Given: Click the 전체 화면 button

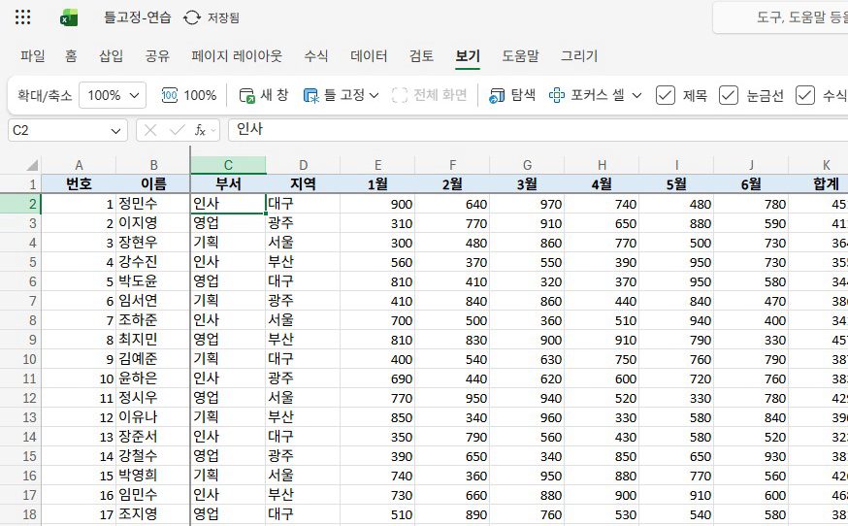Looking at the screenshot, I should pyautogui.click(x=430, y=95).
